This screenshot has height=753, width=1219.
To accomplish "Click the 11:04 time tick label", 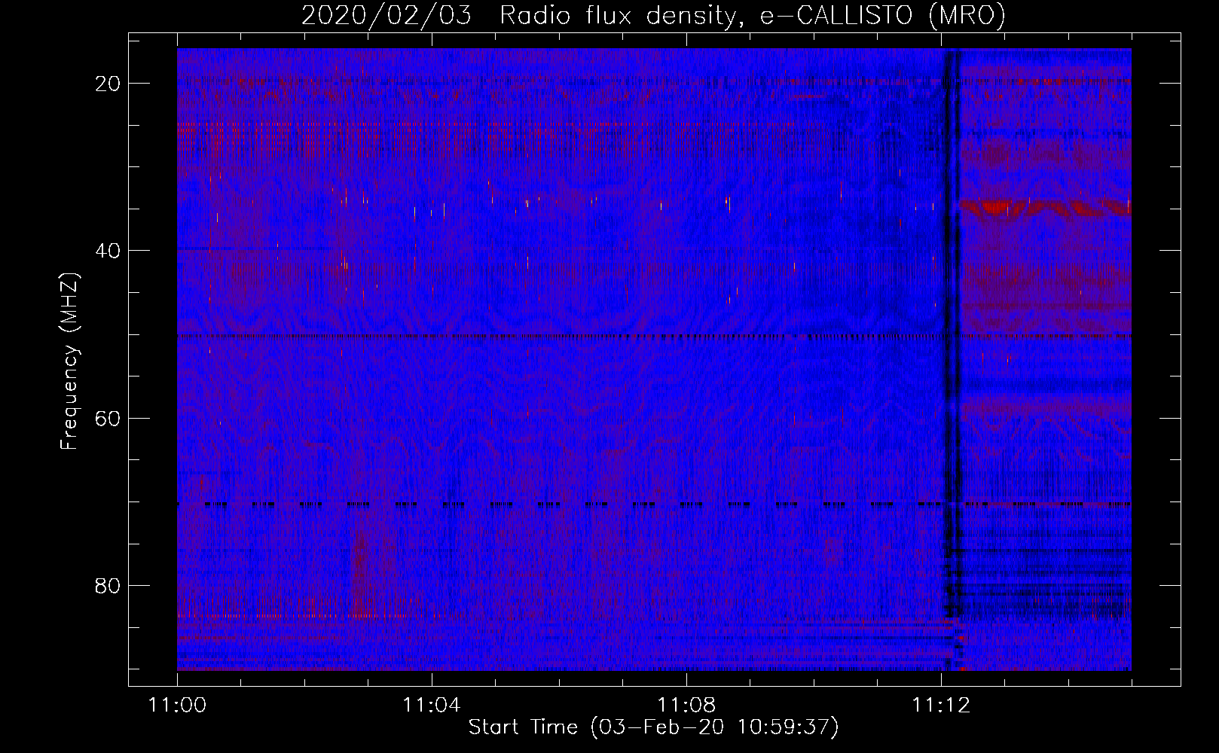I will [431, 706].
